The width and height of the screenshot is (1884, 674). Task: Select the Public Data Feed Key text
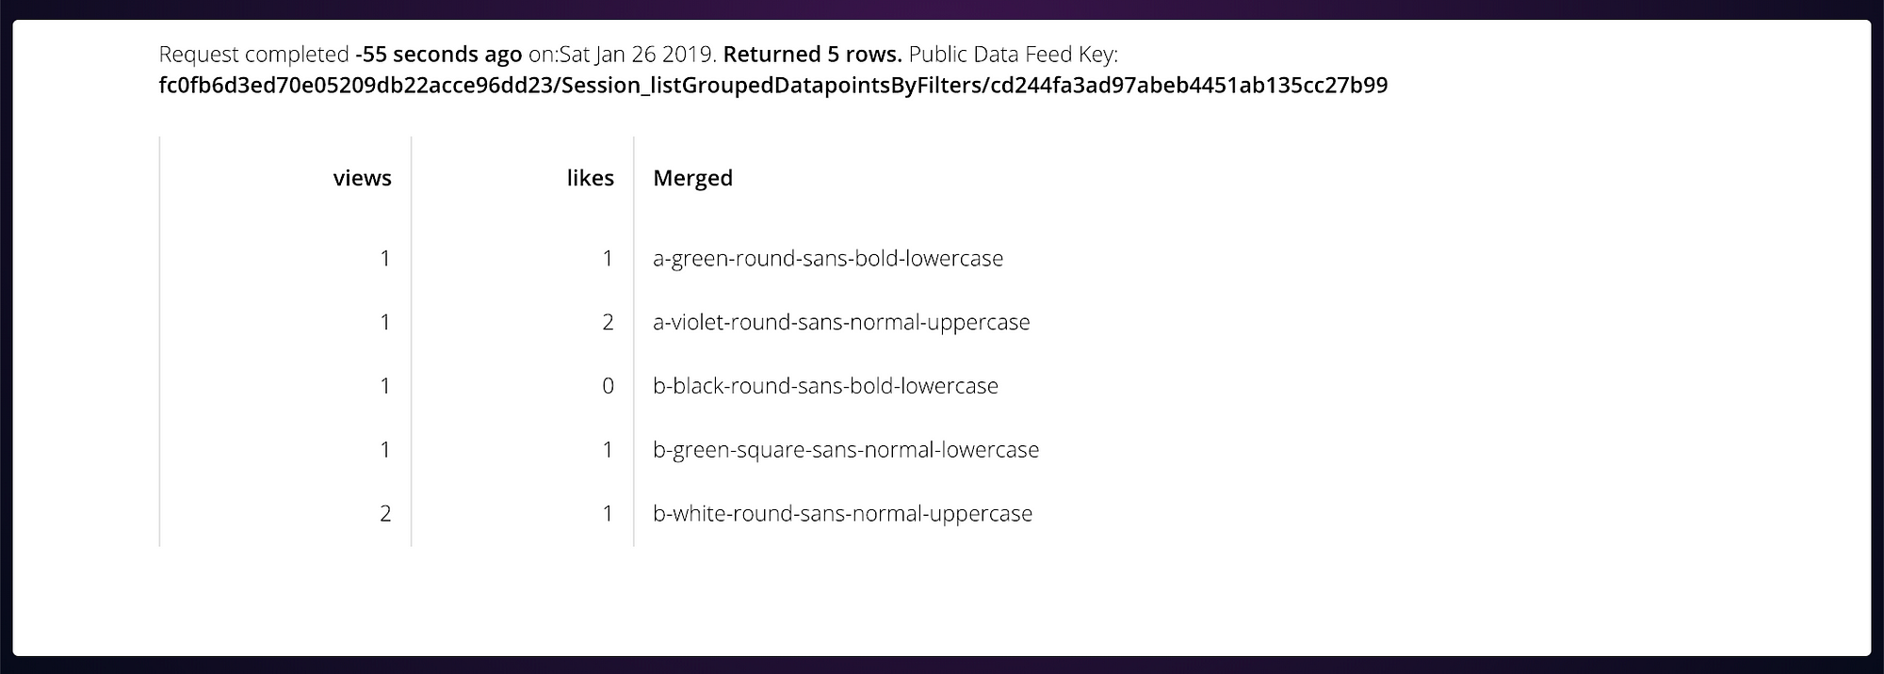(772, 86)
